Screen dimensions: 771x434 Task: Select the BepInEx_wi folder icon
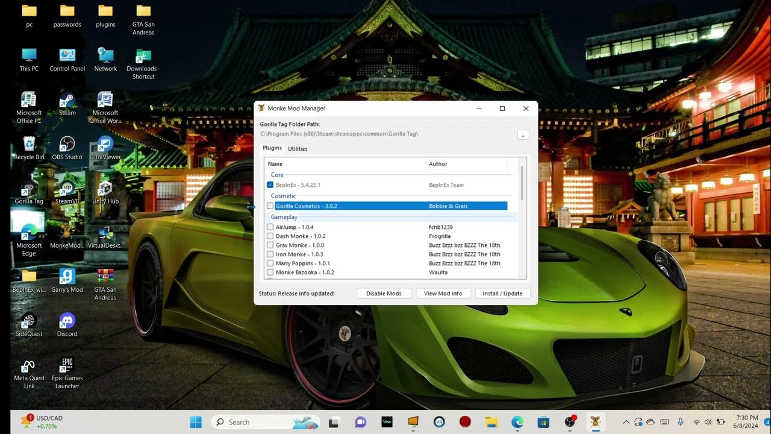tap(29, 280)
